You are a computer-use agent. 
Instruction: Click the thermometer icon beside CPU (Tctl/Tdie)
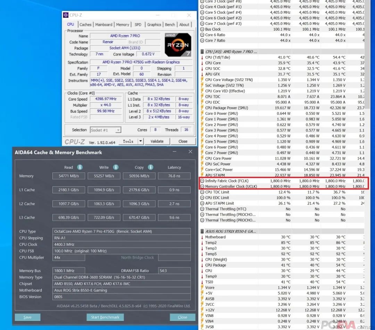tap(202, 57)
